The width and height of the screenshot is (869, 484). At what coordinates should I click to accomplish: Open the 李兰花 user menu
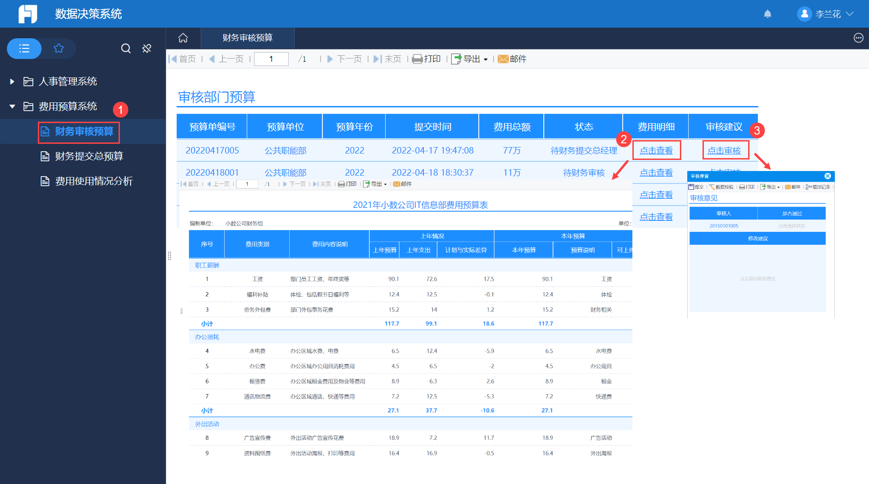[x=826, y=14]
